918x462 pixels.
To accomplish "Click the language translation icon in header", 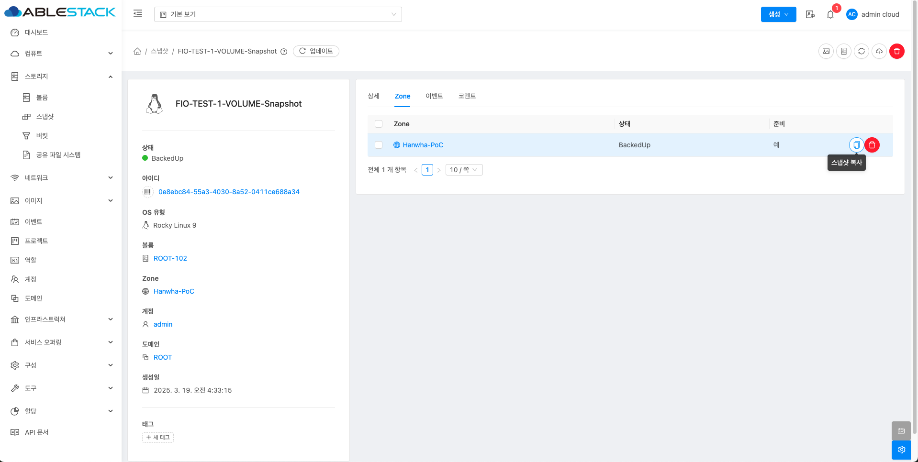I will click(810, 14).
